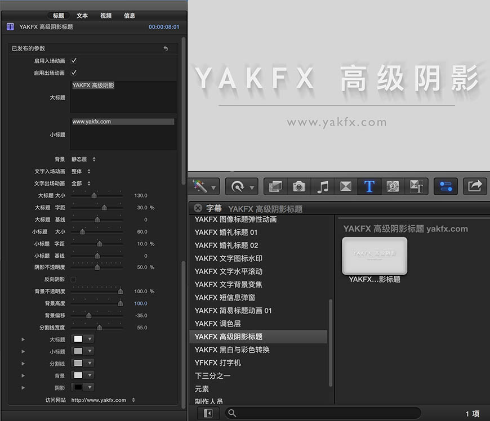Click the 分割线 gray color swatch
The height and width of the screenshot is (421, 490).
(x=78, y=363)
